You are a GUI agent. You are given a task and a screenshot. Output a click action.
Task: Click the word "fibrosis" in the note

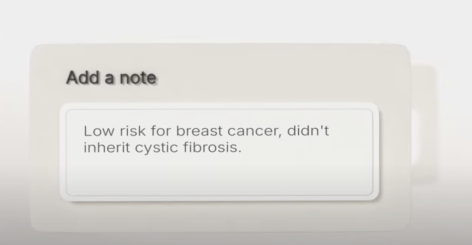[210, 147]
